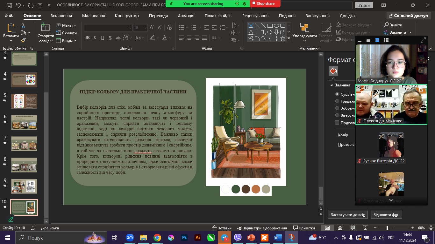Increase font size A icon

click(152, 28)
